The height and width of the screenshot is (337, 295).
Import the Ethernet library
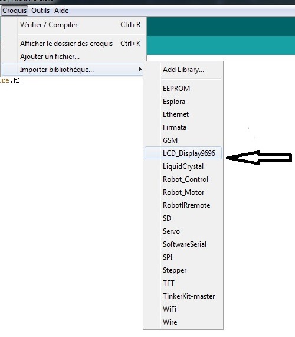coord(183,114)
